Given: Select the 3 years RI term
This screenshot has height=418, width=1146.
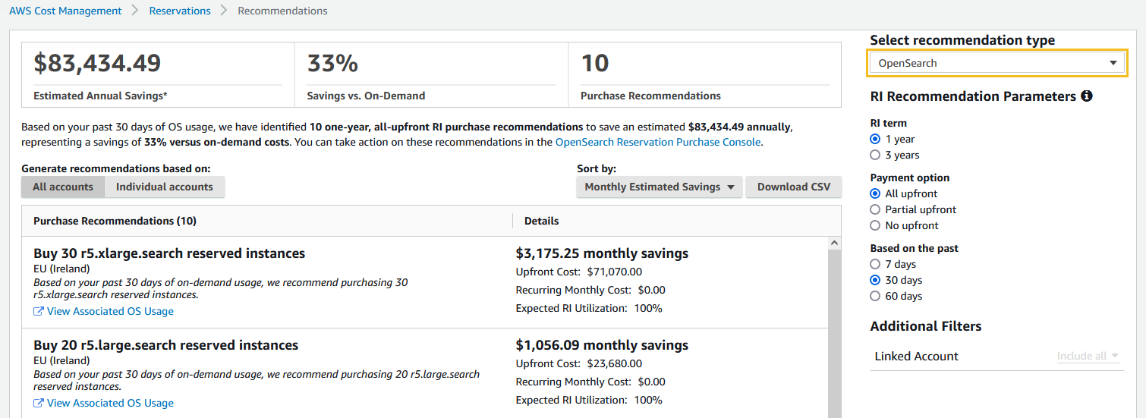Looking at the screenshot, I should [875, 155].
